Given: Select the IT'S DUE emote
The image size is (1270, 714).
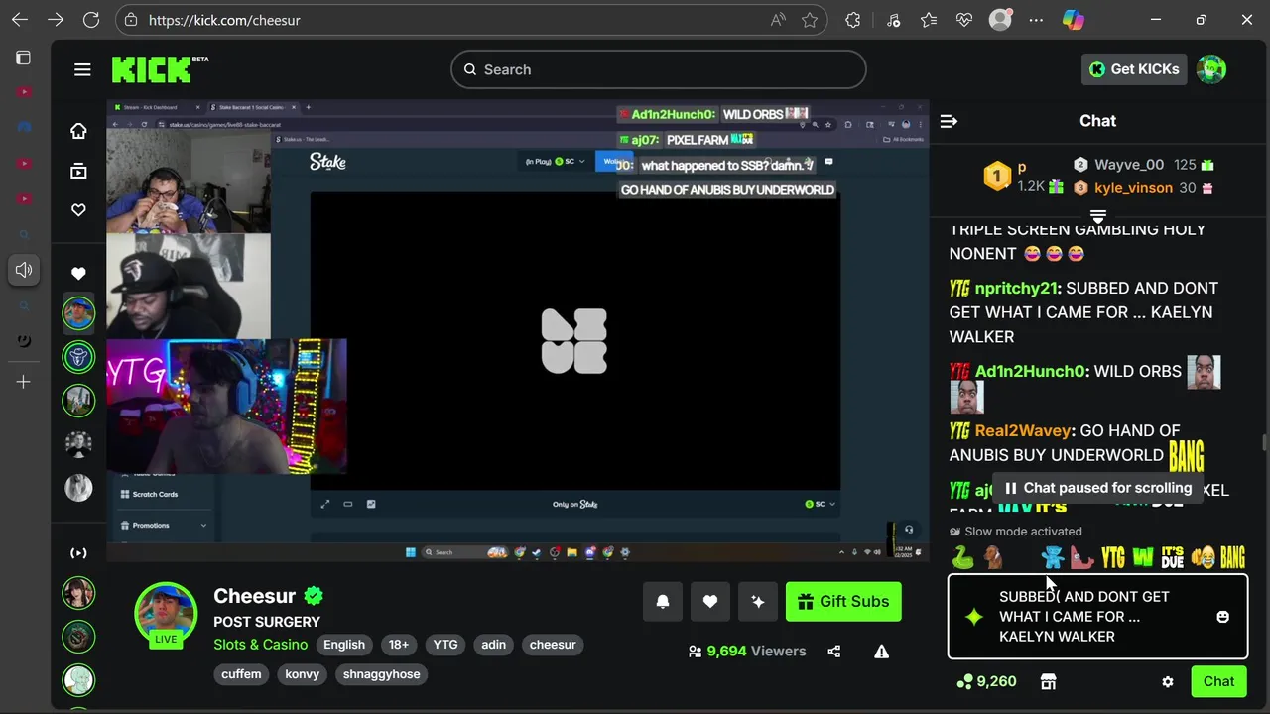Looking at the screenshot, I should click(x=1173, y=558).
